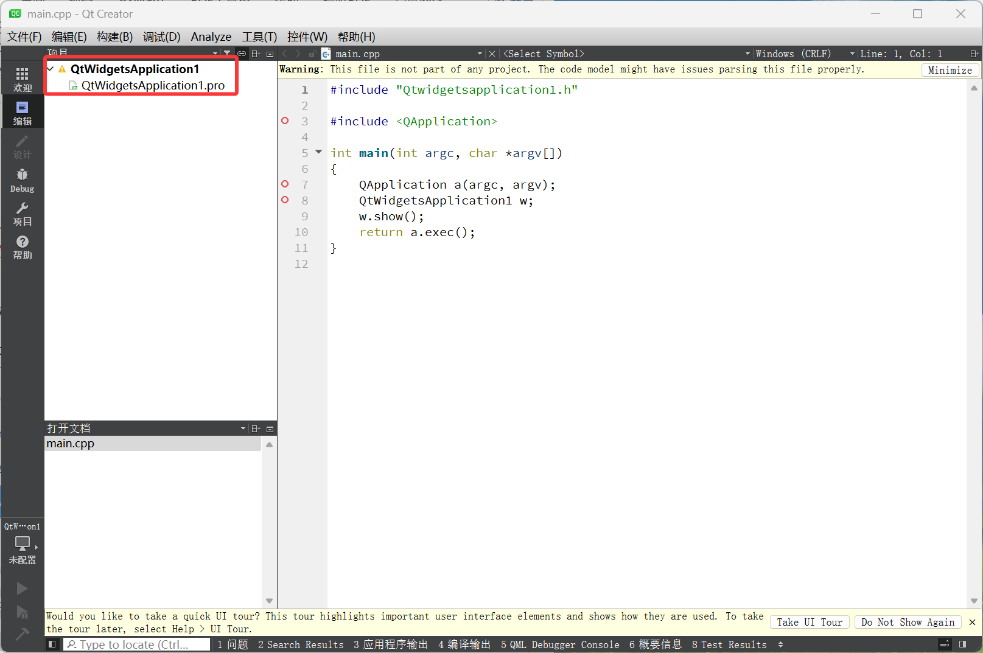The image size is (983, 653).
Task: Toggle the left sidebar visibility
Action: coord(52,644)
